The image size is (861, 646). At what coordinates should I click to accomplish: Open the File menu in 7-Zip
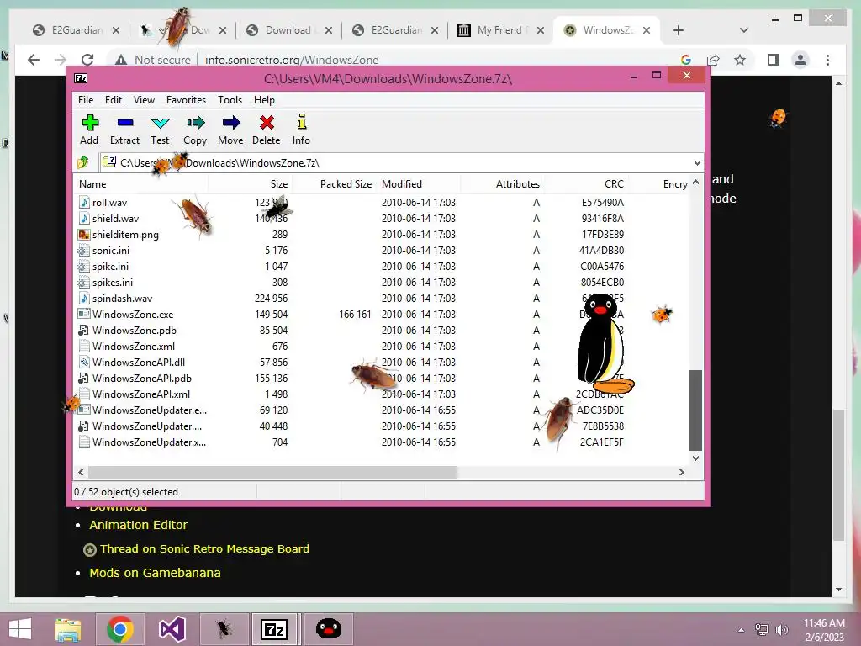86,100
